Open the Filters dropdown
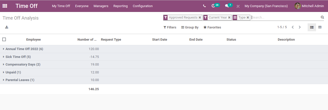The height and width of the screenshot is (110, 328). [x=170, y=27]
